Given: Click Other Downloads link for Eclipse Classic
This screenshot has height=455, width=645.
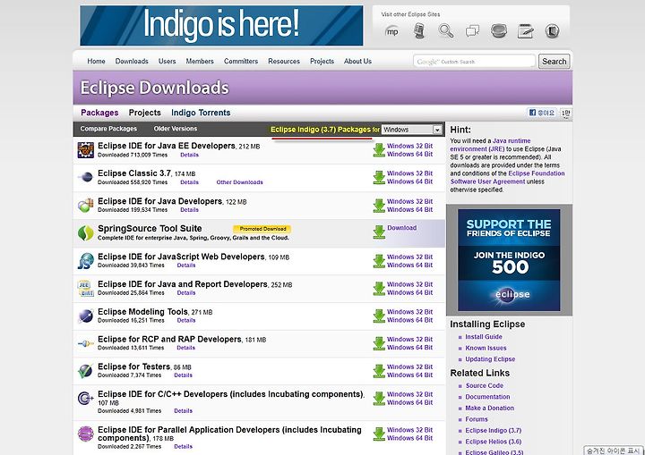Looking at the screenshot, I should coord(239,182).
